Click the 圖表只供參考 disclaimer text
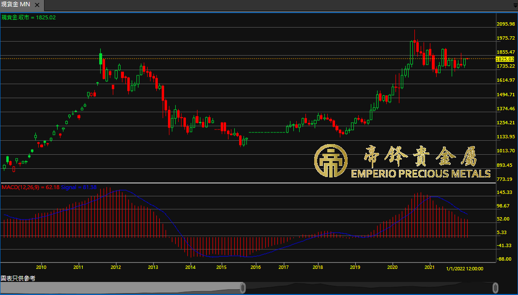The image size is (518, 295). point(18,278)
